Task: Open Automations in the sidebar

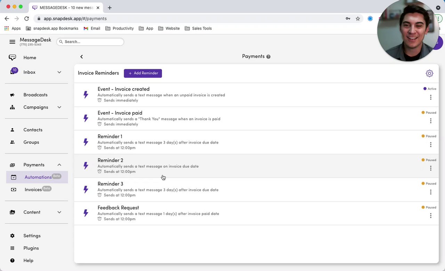Action: point(38,177)
